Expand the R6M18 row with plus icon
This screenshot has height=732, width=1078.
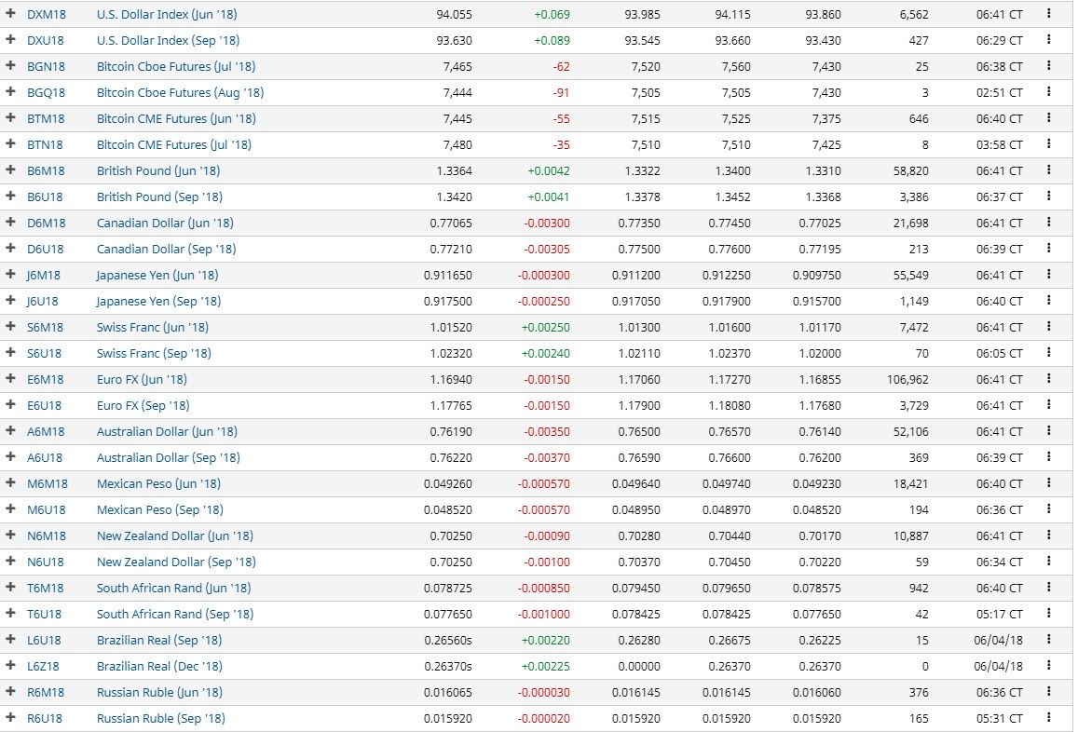pyautogui.click(x=10, y=691)
